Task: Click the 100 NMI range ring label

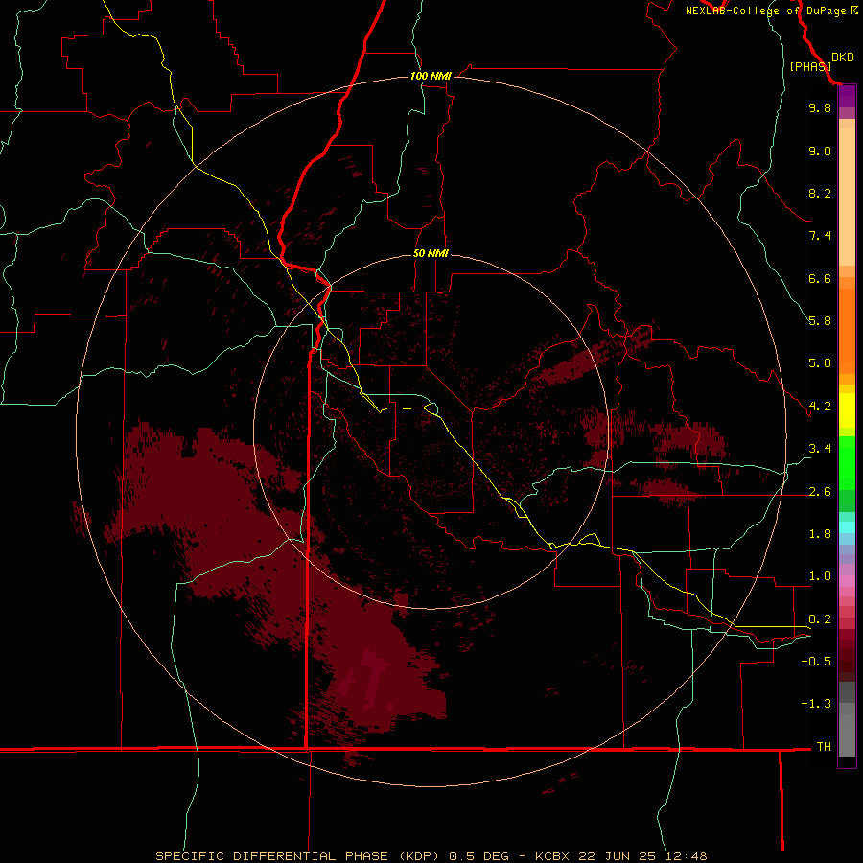Action: 431,76
